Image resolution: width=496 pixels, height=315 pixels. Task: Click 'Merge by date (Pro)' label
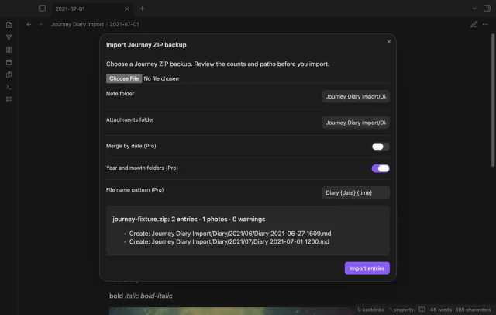click(131, 146)
